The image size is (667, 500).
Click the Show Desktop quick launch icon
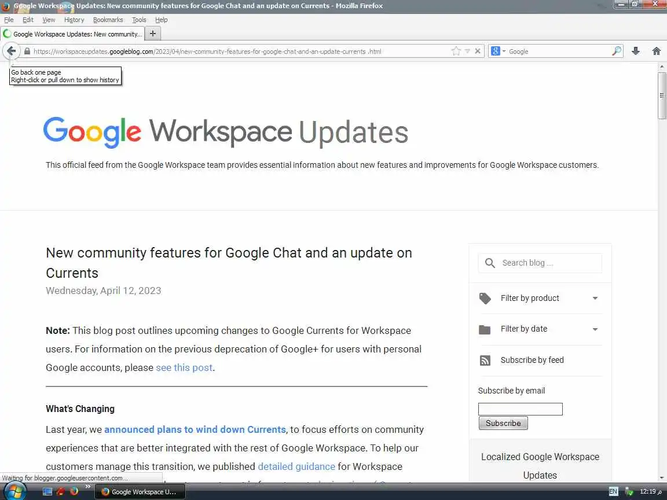click(x=47, y=491)
